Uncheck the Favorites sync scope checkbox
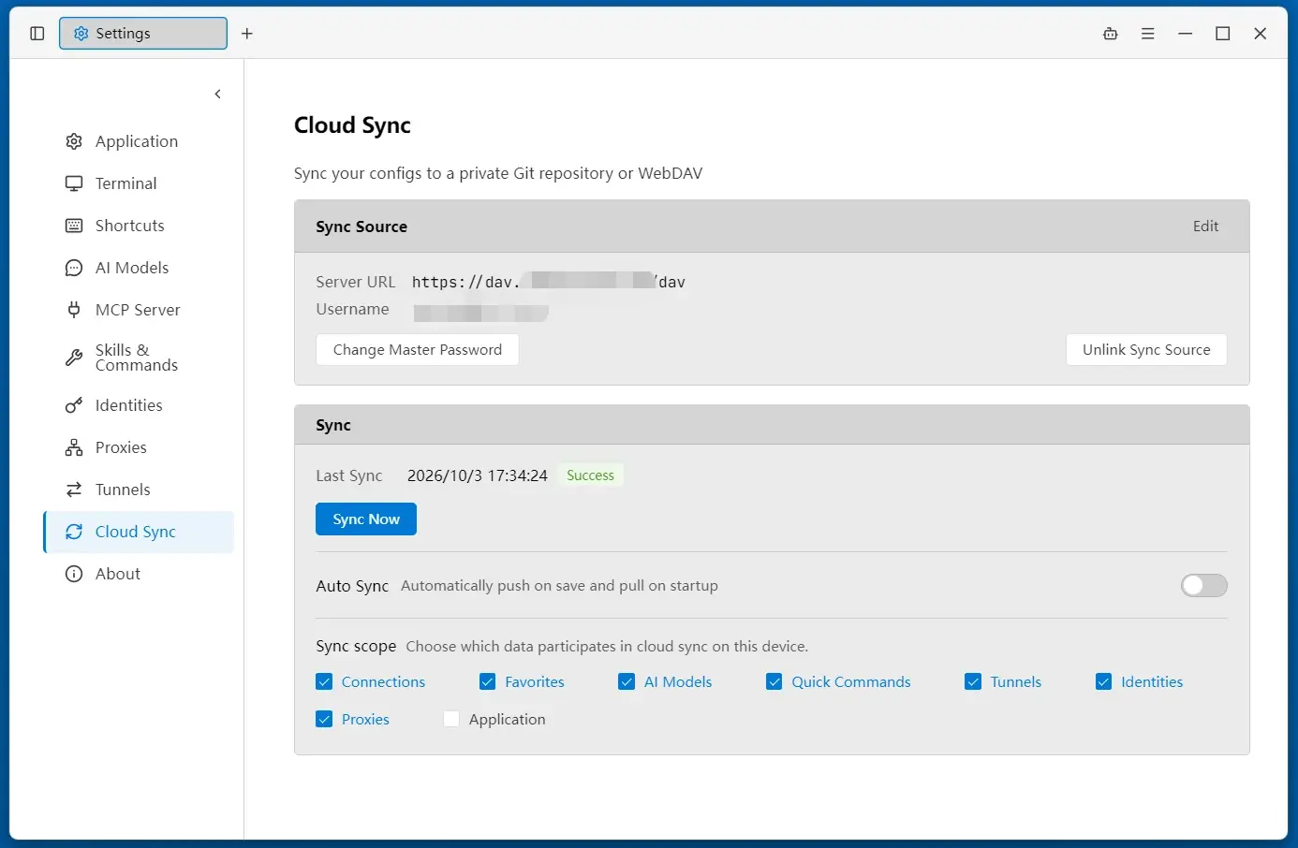The width and height of the screenshot is (1298, 848). (x=487, y=682)
